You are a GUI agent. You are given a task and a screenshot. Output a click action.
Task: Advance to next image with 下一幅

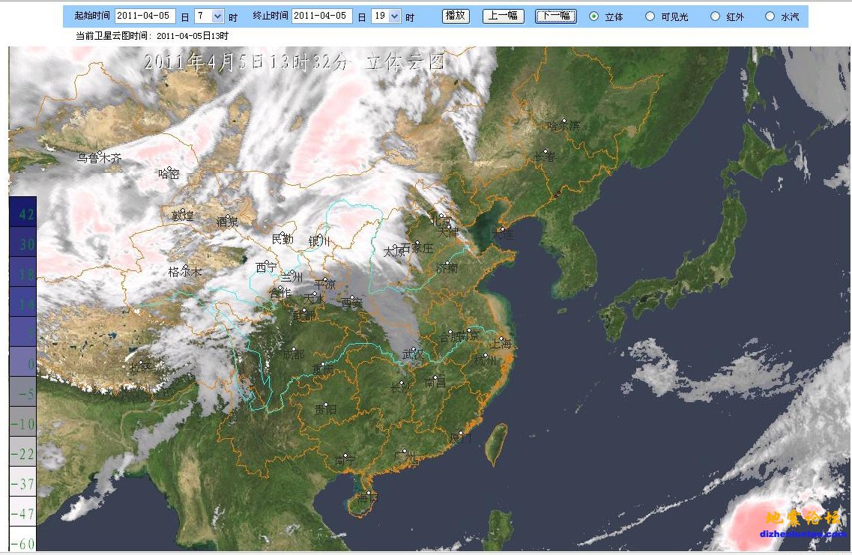(x=556, y=16)
